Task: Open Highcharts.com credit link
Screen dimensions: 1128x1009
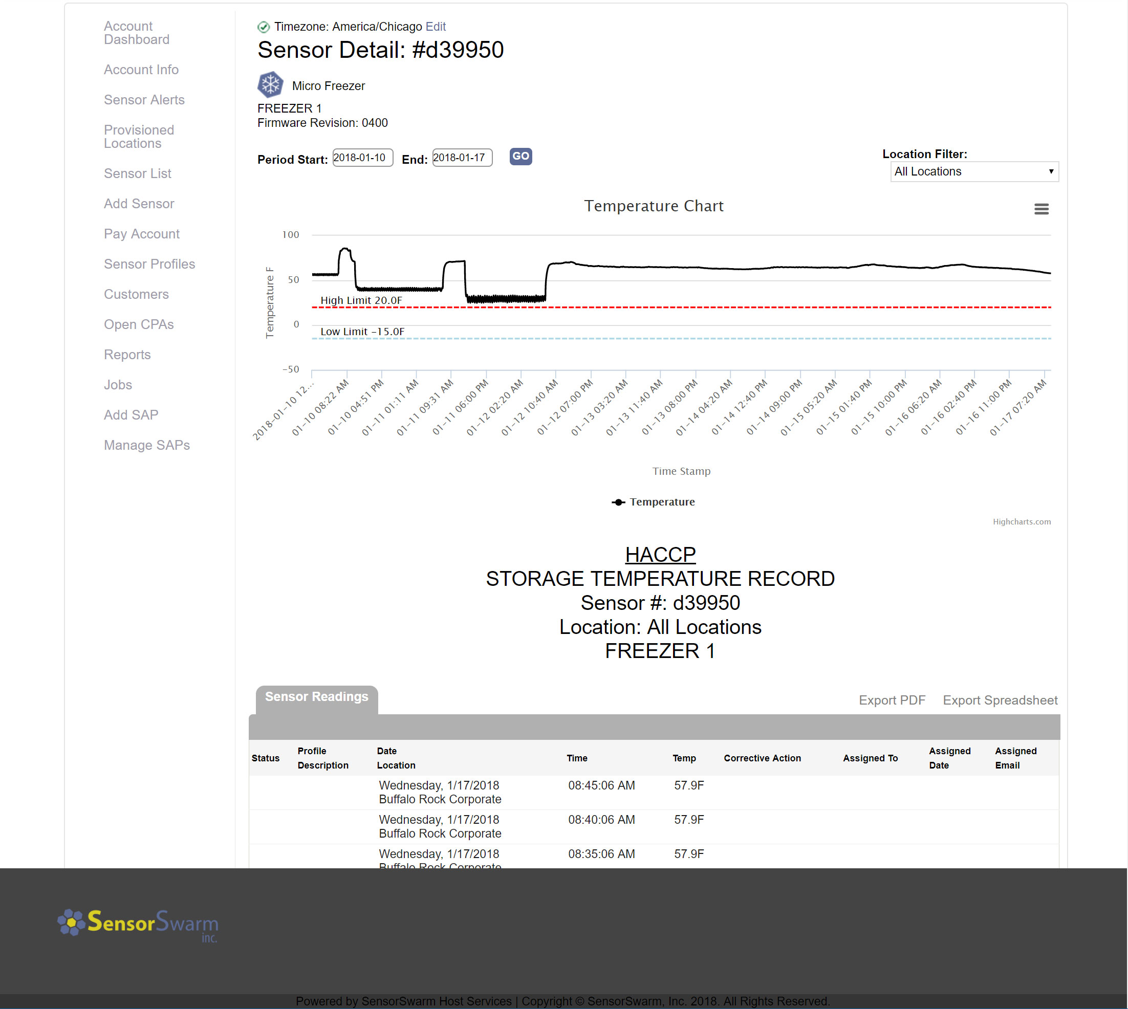Action: [x=1022, y=522]
